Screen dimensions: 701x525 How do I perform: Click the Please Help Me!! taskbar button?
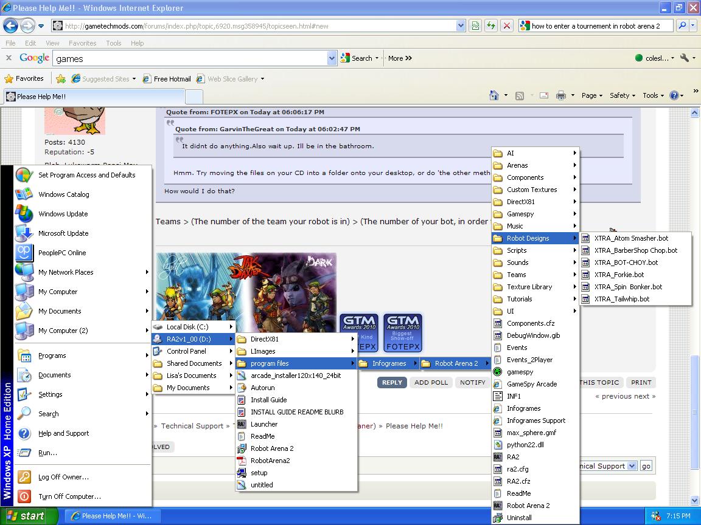[x=112, y=516]
